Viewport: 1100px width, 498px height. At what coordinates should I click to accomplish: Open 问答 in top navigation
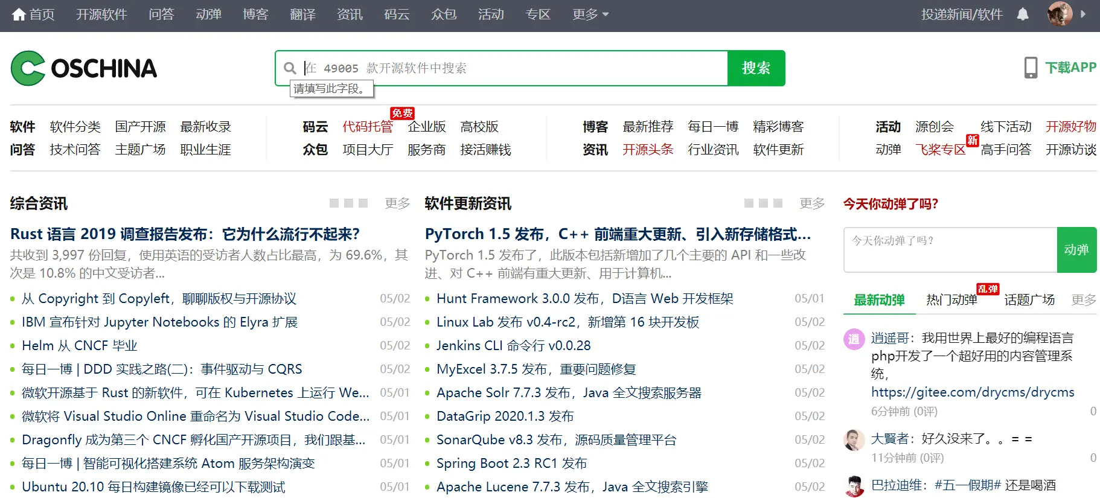click(161, 14)
